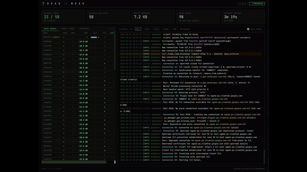The width and height of the screenshot is (307, 172).
Task: Click the v1.0.0 version badge
Action: coord(242,4)
